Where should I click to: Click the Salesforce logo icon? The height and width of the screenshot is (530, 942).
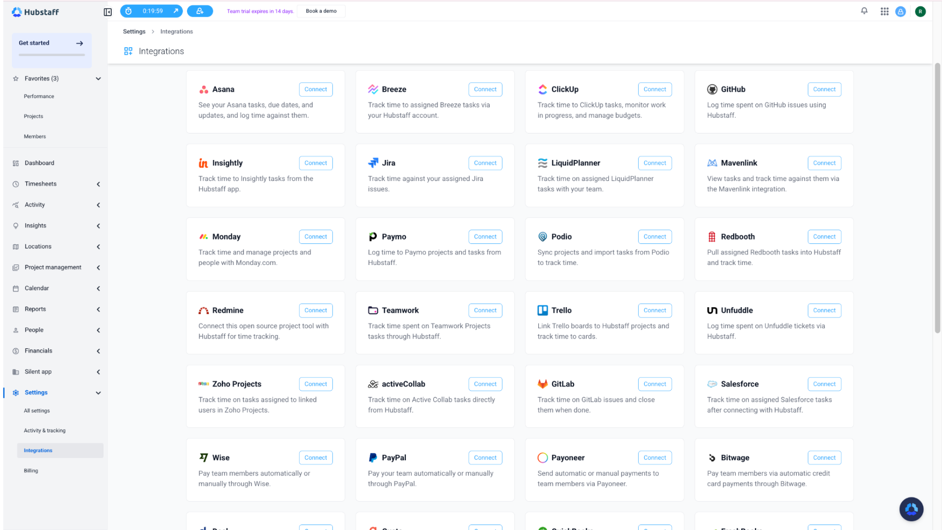[712, 384]
